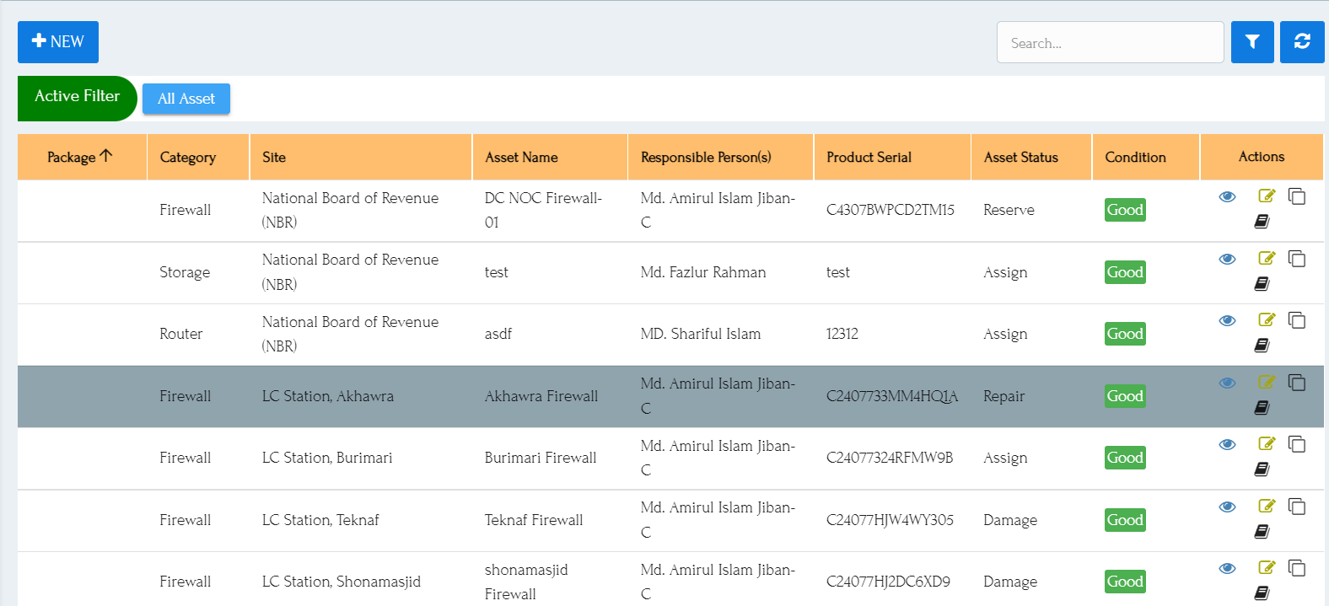Switch to the All Asset tab
1329x606 pixels.
pos(186,99)
